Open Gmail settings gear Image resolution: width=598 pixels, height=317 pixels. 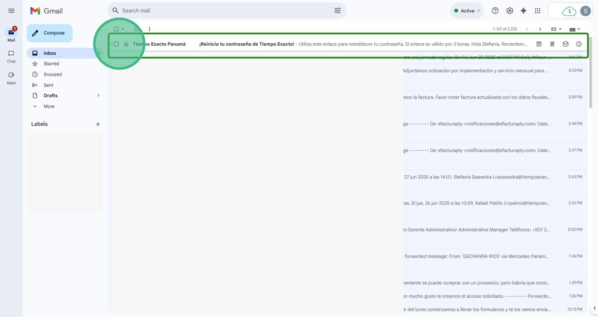(510, 11)
